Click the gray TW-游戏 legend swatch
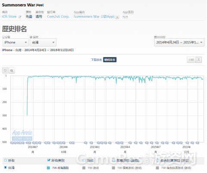This screenshot has height=173, width=207. 84,168
